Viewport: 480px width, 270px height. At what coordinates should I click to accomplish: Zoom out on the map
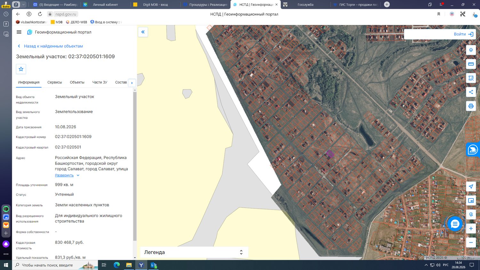471,242
